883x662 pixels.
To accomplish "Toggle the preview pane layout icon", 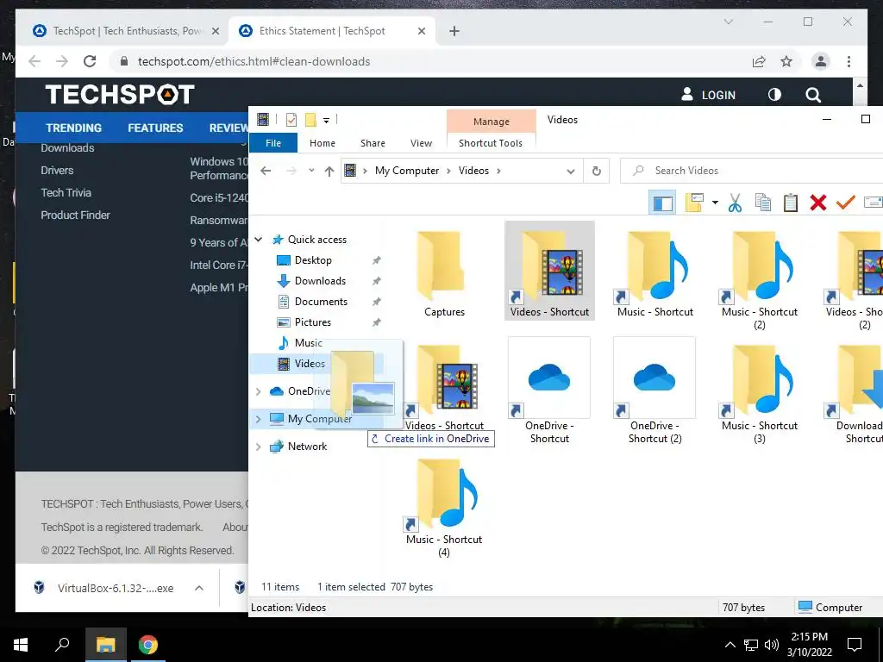I will [662, 203].
